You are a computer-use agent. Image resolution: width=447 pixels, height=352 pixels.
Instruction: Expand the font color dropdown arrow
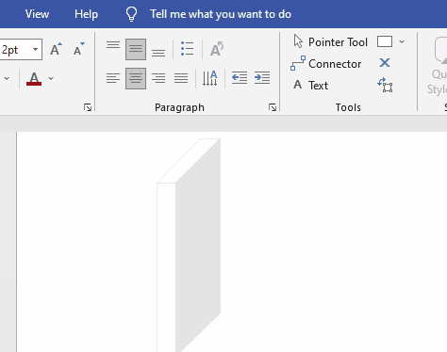(51, 78)
